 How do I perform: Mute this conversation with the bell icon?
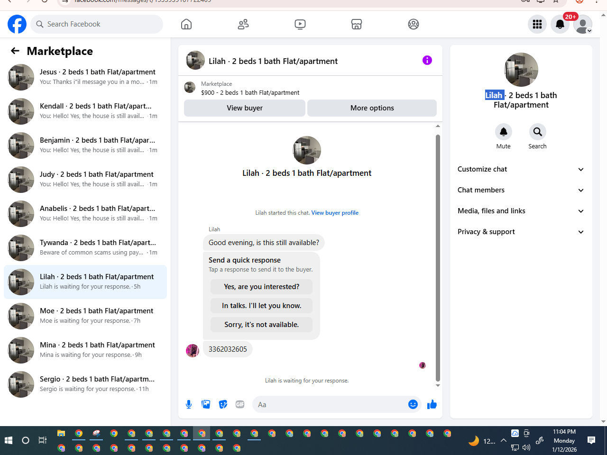click(504, 132)
